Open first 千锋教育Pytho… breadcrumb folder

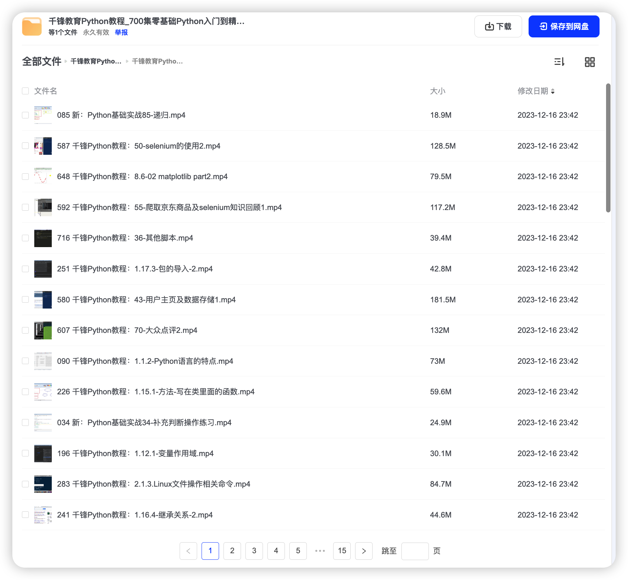click(x=96, y=61)
